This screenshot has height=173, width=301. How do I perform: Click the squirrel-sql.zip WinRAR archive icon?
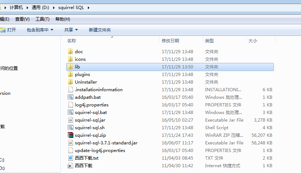[71, 135]
